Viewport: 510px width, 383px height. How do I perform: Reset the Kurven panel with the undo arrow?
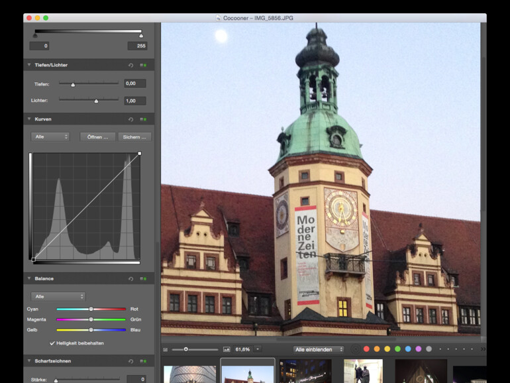tap(131, 119)
